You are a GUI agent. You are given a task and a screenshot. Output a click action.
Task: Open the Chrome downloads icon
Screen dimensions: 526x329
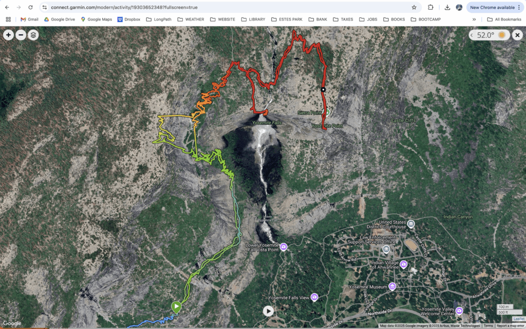(447, 8)
